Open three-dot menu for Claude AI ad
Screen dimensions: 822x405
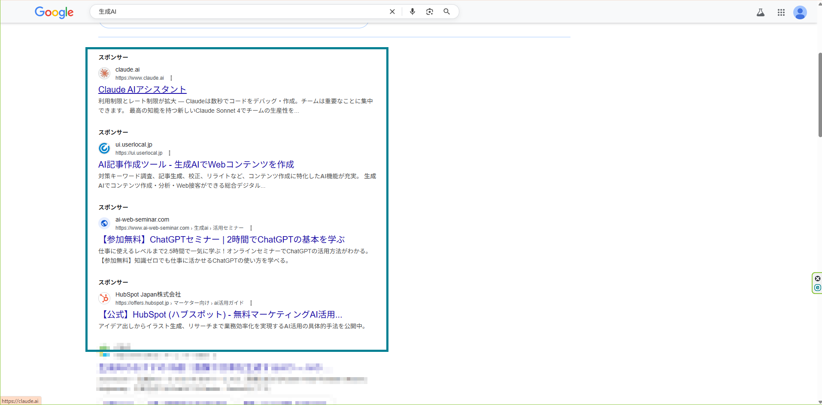coord(171,78)
